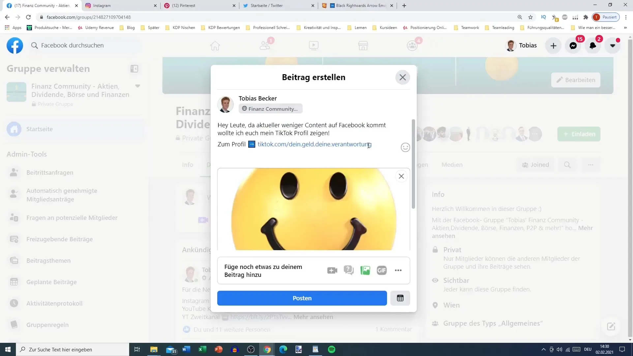Open the Chrome extensions puzzle icon
Screen dimensions: 633x356
tap(586, 17)
